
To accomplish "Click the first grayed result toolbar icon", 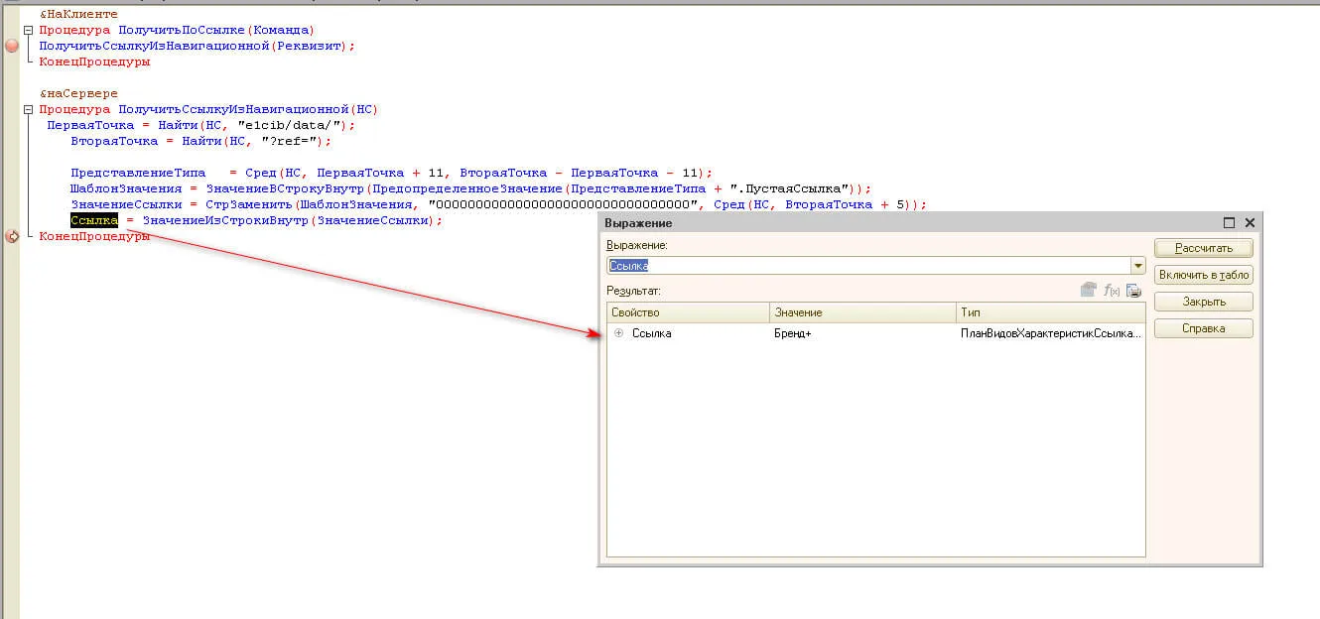I will 1089,291.
